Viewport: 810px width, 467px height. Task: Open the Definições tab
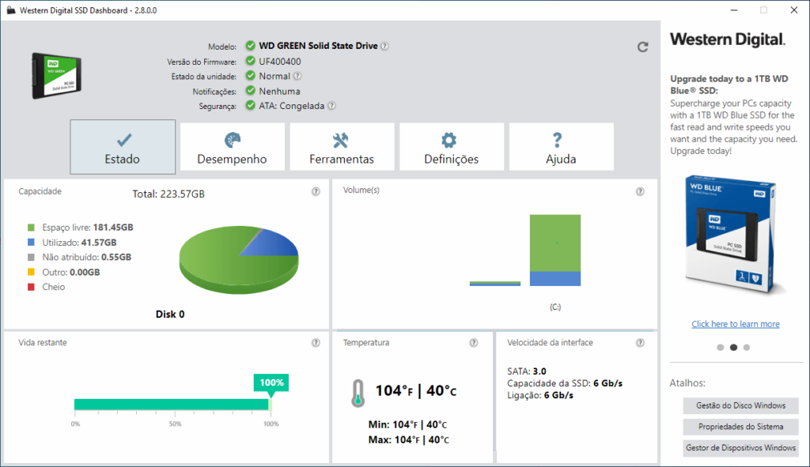coord(452,147)
